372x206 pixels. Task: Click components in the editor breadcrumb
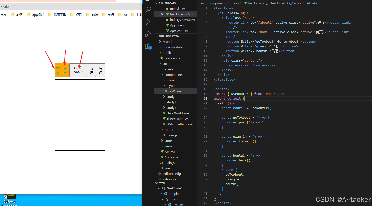coord(218,3)
